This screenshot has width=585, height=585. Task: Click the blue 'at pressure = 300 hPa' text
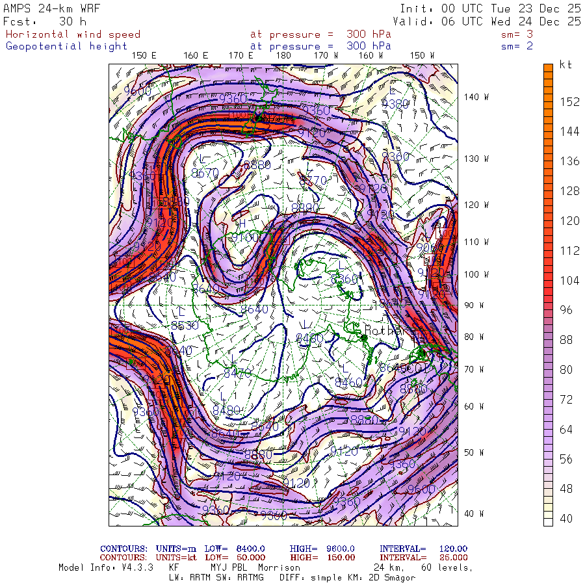point(320,46)
